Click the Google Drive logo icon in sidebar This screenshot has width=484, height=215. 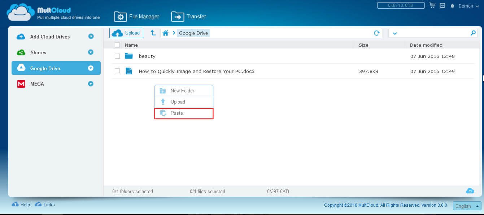click(x=21, y=68)
